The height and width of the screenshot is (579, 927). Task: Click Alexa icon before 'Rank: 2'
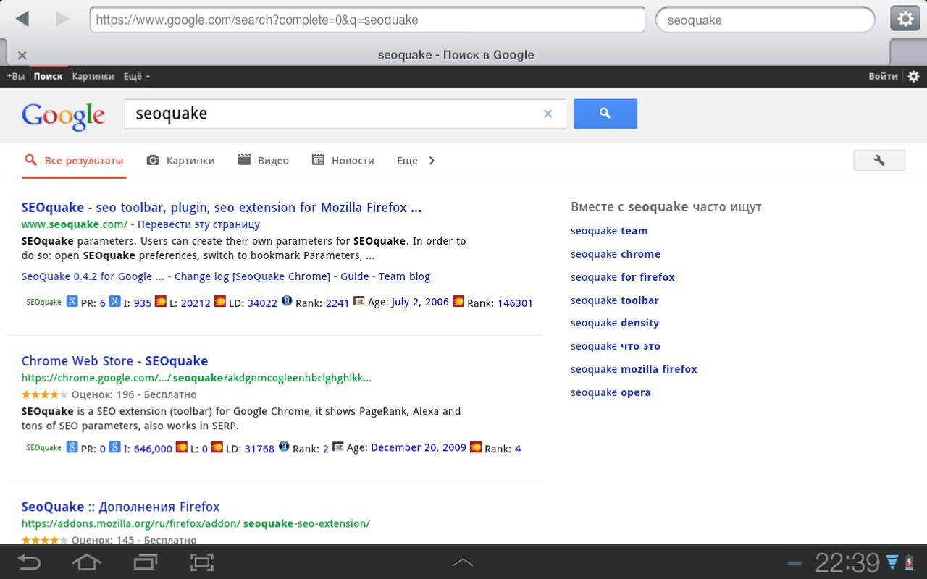[284, 447]
